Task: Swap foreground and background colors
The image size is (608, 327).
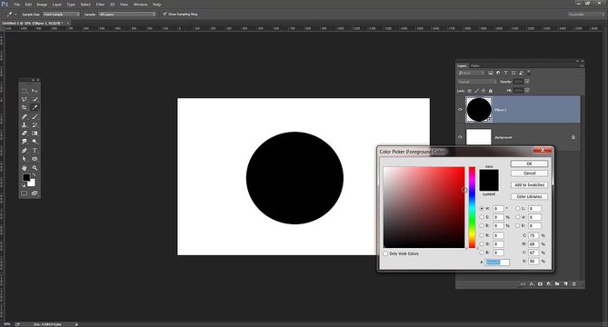Action: pos(35,175)
